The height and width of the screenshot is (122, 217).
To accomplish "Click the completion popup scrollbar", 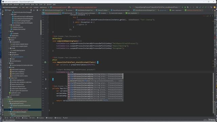I will pos(123,76).
